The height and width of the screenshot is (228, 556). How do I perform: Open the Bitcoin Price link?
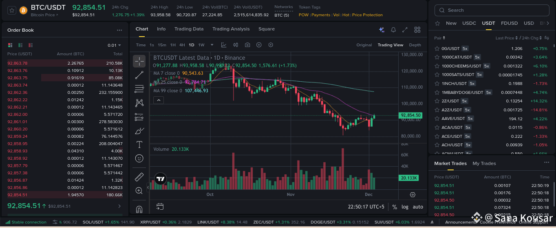(44, 15)
